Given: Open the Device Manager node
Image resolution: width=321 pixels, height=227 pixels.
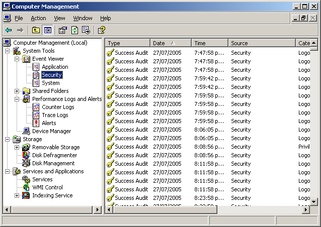Looking at the screenshot, I should (51, 131).
